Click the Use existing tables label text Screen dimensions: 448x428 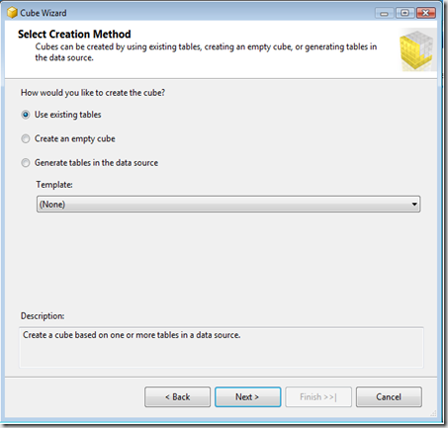point(68,115)
